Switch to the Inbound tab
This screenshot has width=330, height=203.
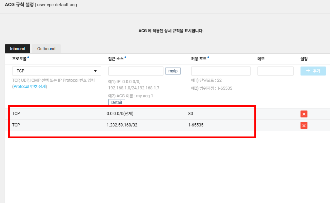17,49
